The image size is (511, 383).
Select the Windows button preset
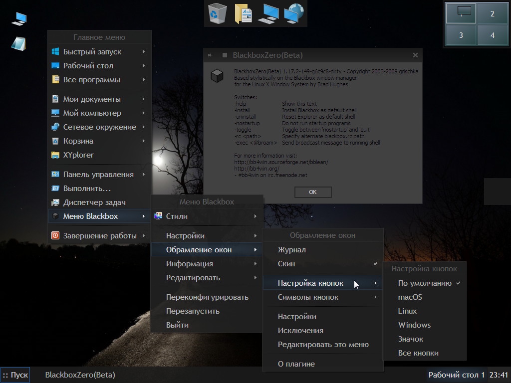425,325
